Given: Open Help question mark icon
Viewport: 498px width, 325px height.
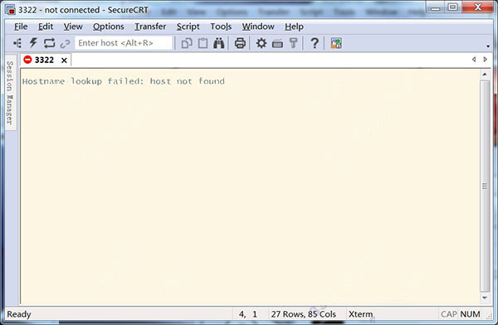Looking at the screenshot, I should tap(315, 43).
